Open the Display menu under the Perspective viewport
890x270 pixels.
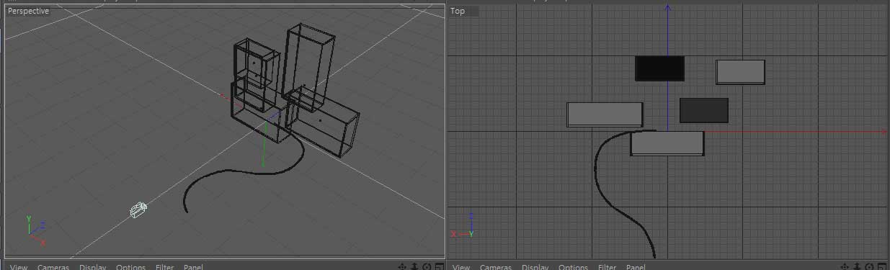tap(93, 267)
